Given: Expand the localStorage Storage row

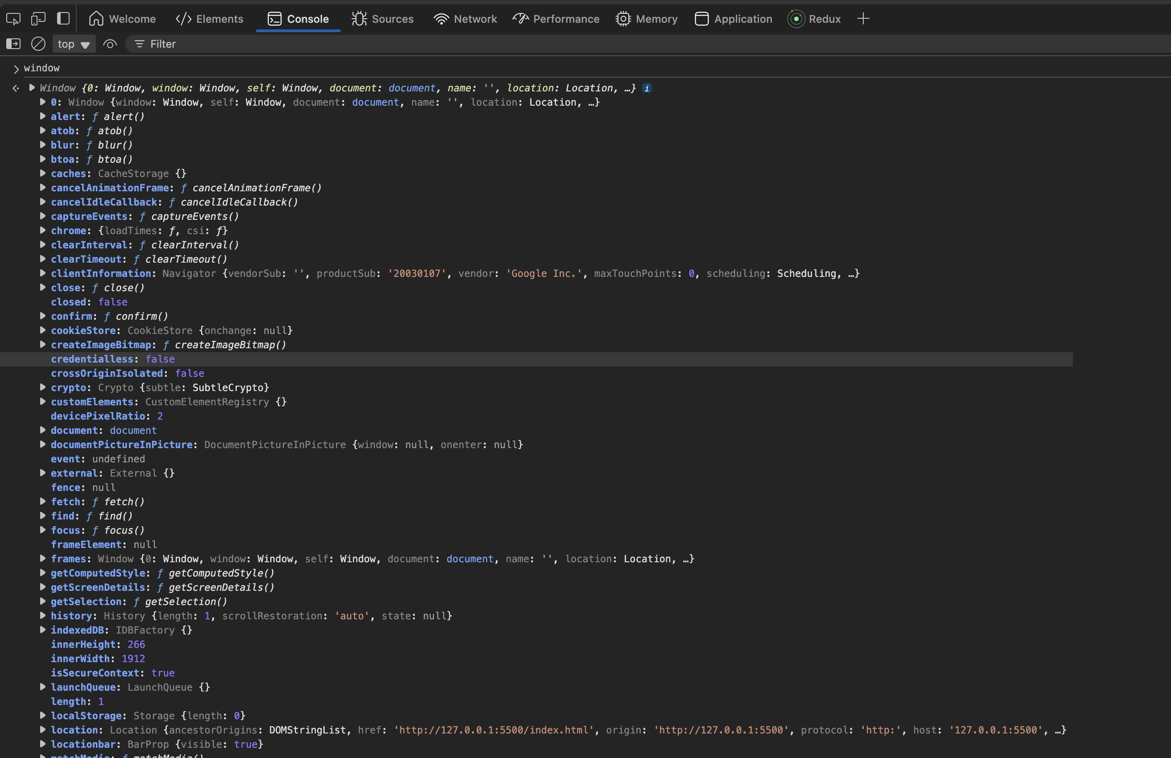Looking at the screenshot, I should tap(43, 715).
